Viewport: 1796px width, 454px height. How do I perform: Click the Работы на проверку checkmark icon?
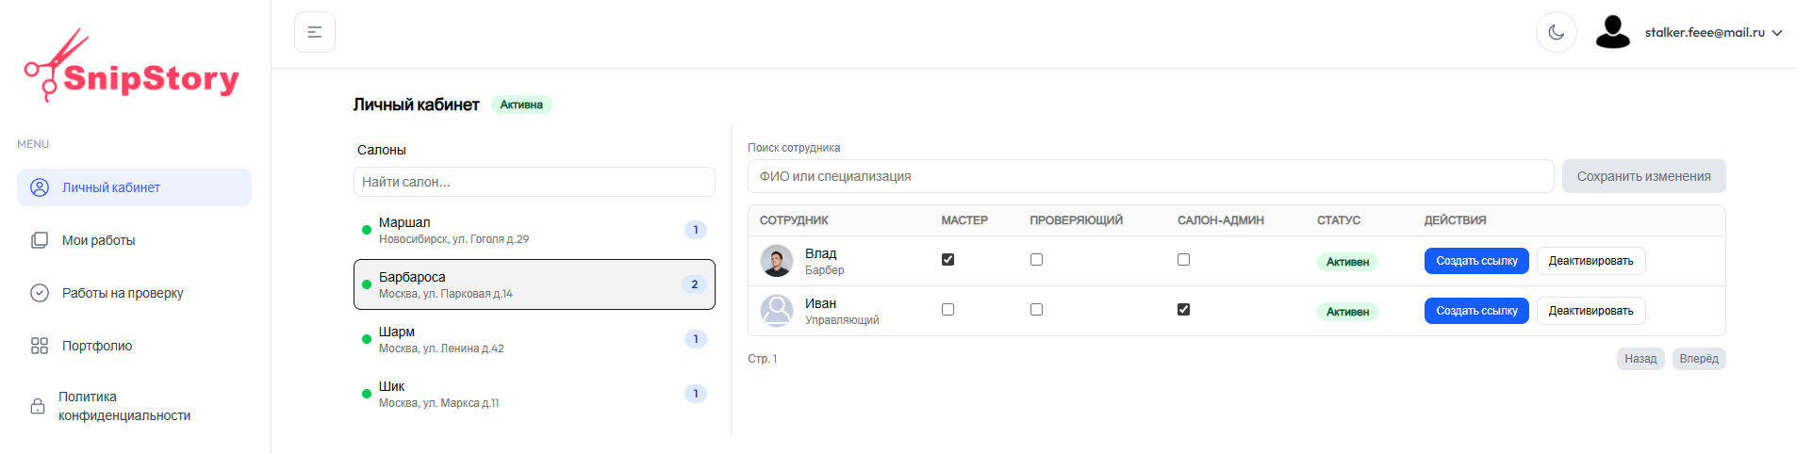point(40,293)
